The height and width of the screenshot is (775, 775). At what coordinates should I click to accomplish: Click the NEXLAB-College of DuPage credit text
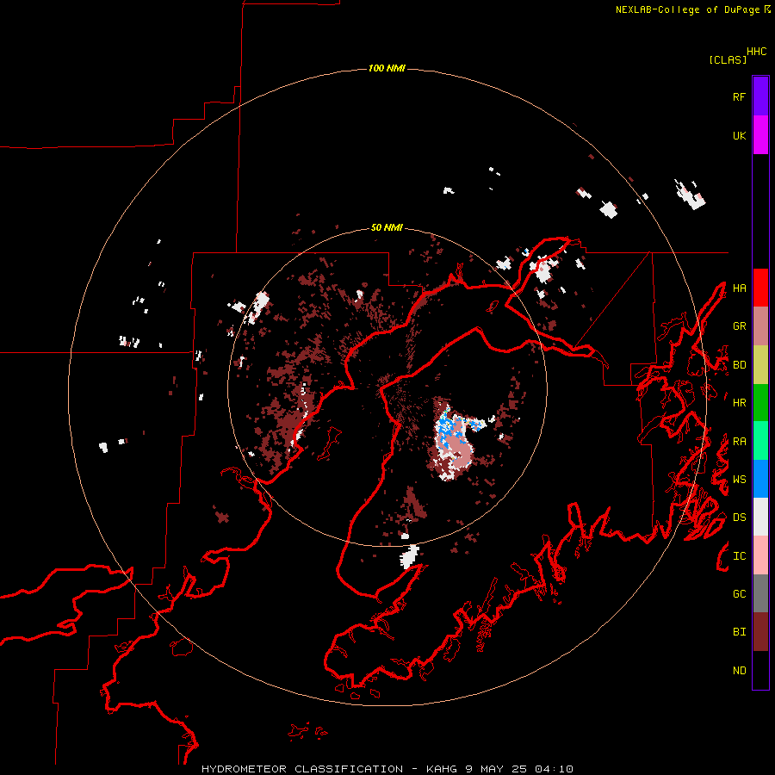point(690,9)
